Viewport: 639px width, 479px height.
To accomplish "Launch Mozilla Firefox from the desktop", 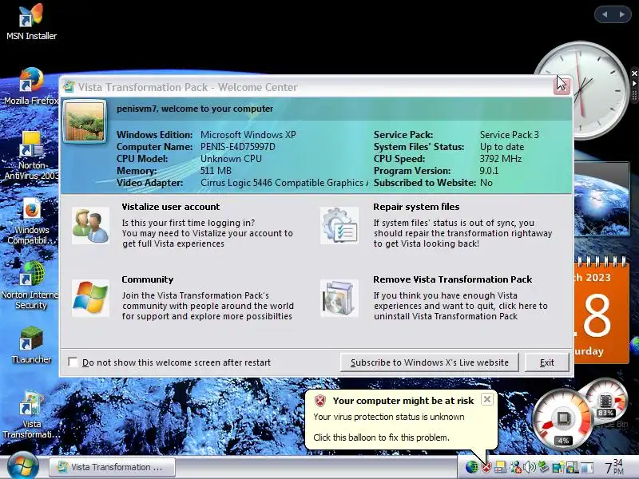I will coord(31,86).
